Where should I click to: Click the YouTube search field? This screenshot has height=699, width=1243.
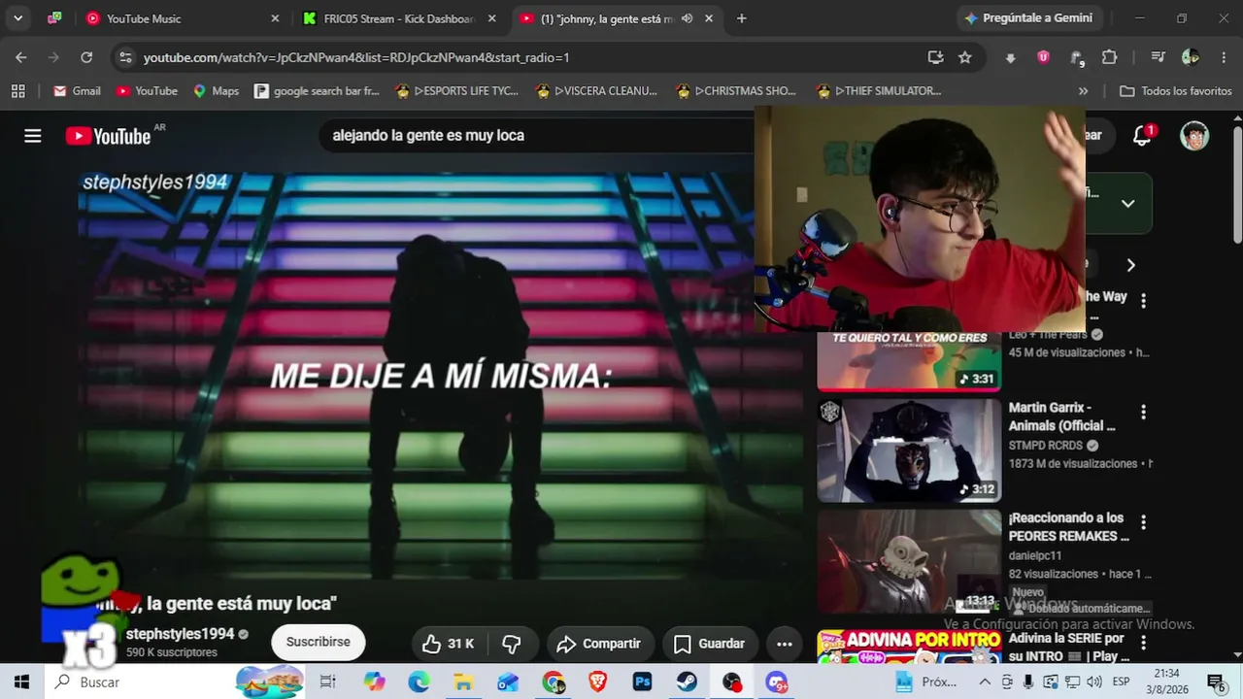[537, 136]
